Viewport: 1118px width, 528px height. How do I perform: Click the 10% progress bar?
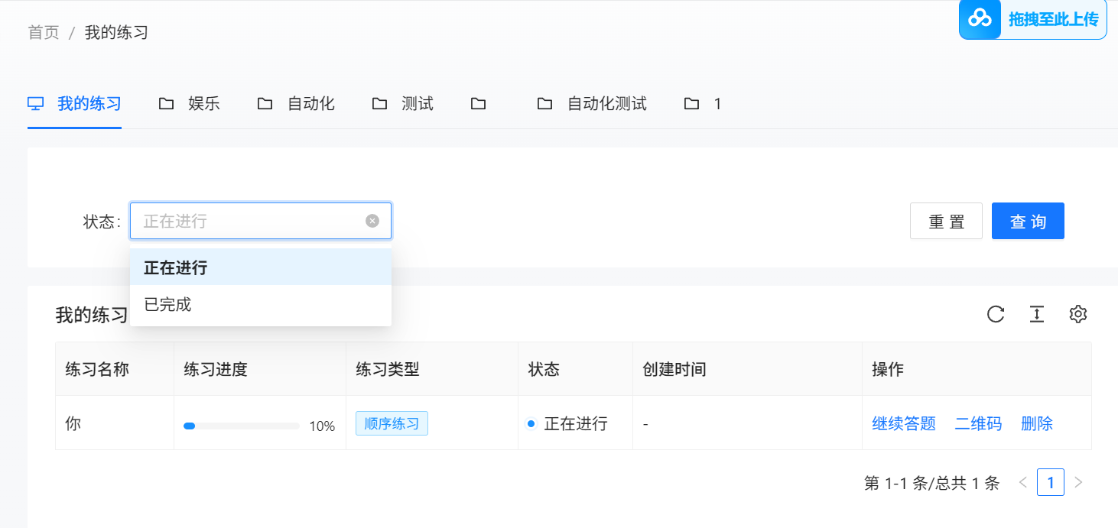click(242, 426)
